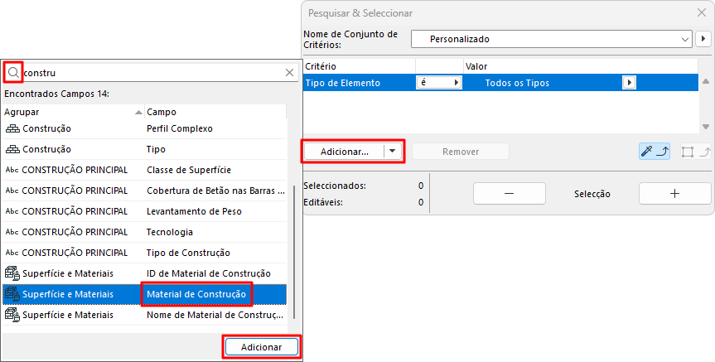
Task: Click the Abc icon beside Classe de Superfície
Action: [x=12, y=170]
